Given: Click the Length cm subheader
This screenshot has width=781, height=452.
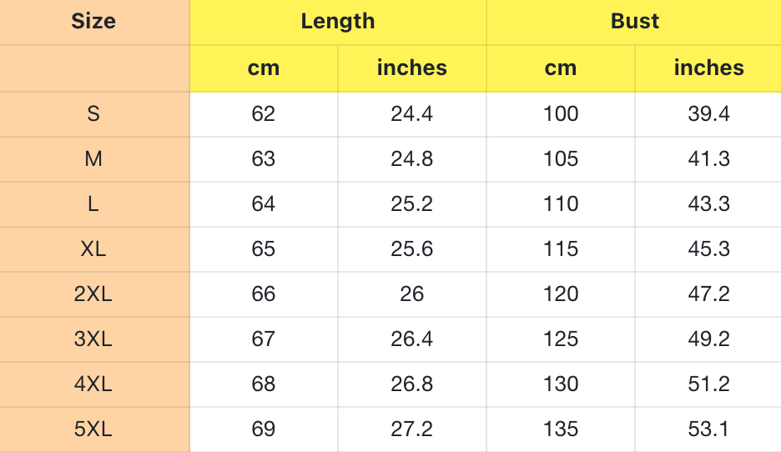Looking at the screenshot, I should click(264, 68).
